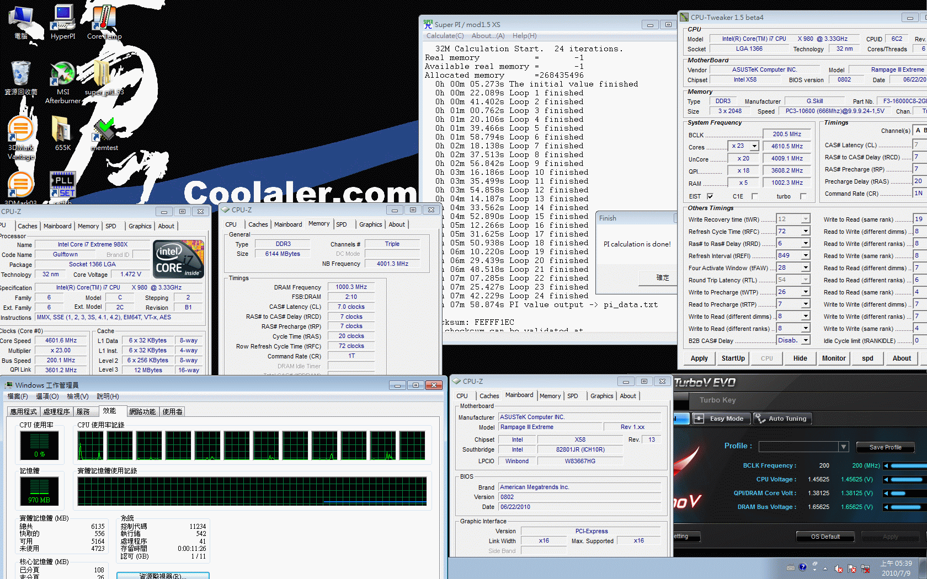This screenshot has width=927, height=579.
Task: Open the 655K folder on desktop
Action: pos(62,133)
